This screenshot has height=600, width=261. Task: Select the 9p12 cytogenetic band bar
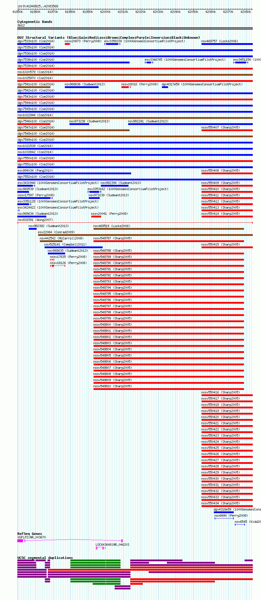click(x=135, y=28)
